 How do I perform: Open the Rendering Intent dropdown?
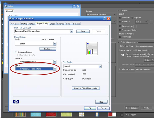coord(145,69)
